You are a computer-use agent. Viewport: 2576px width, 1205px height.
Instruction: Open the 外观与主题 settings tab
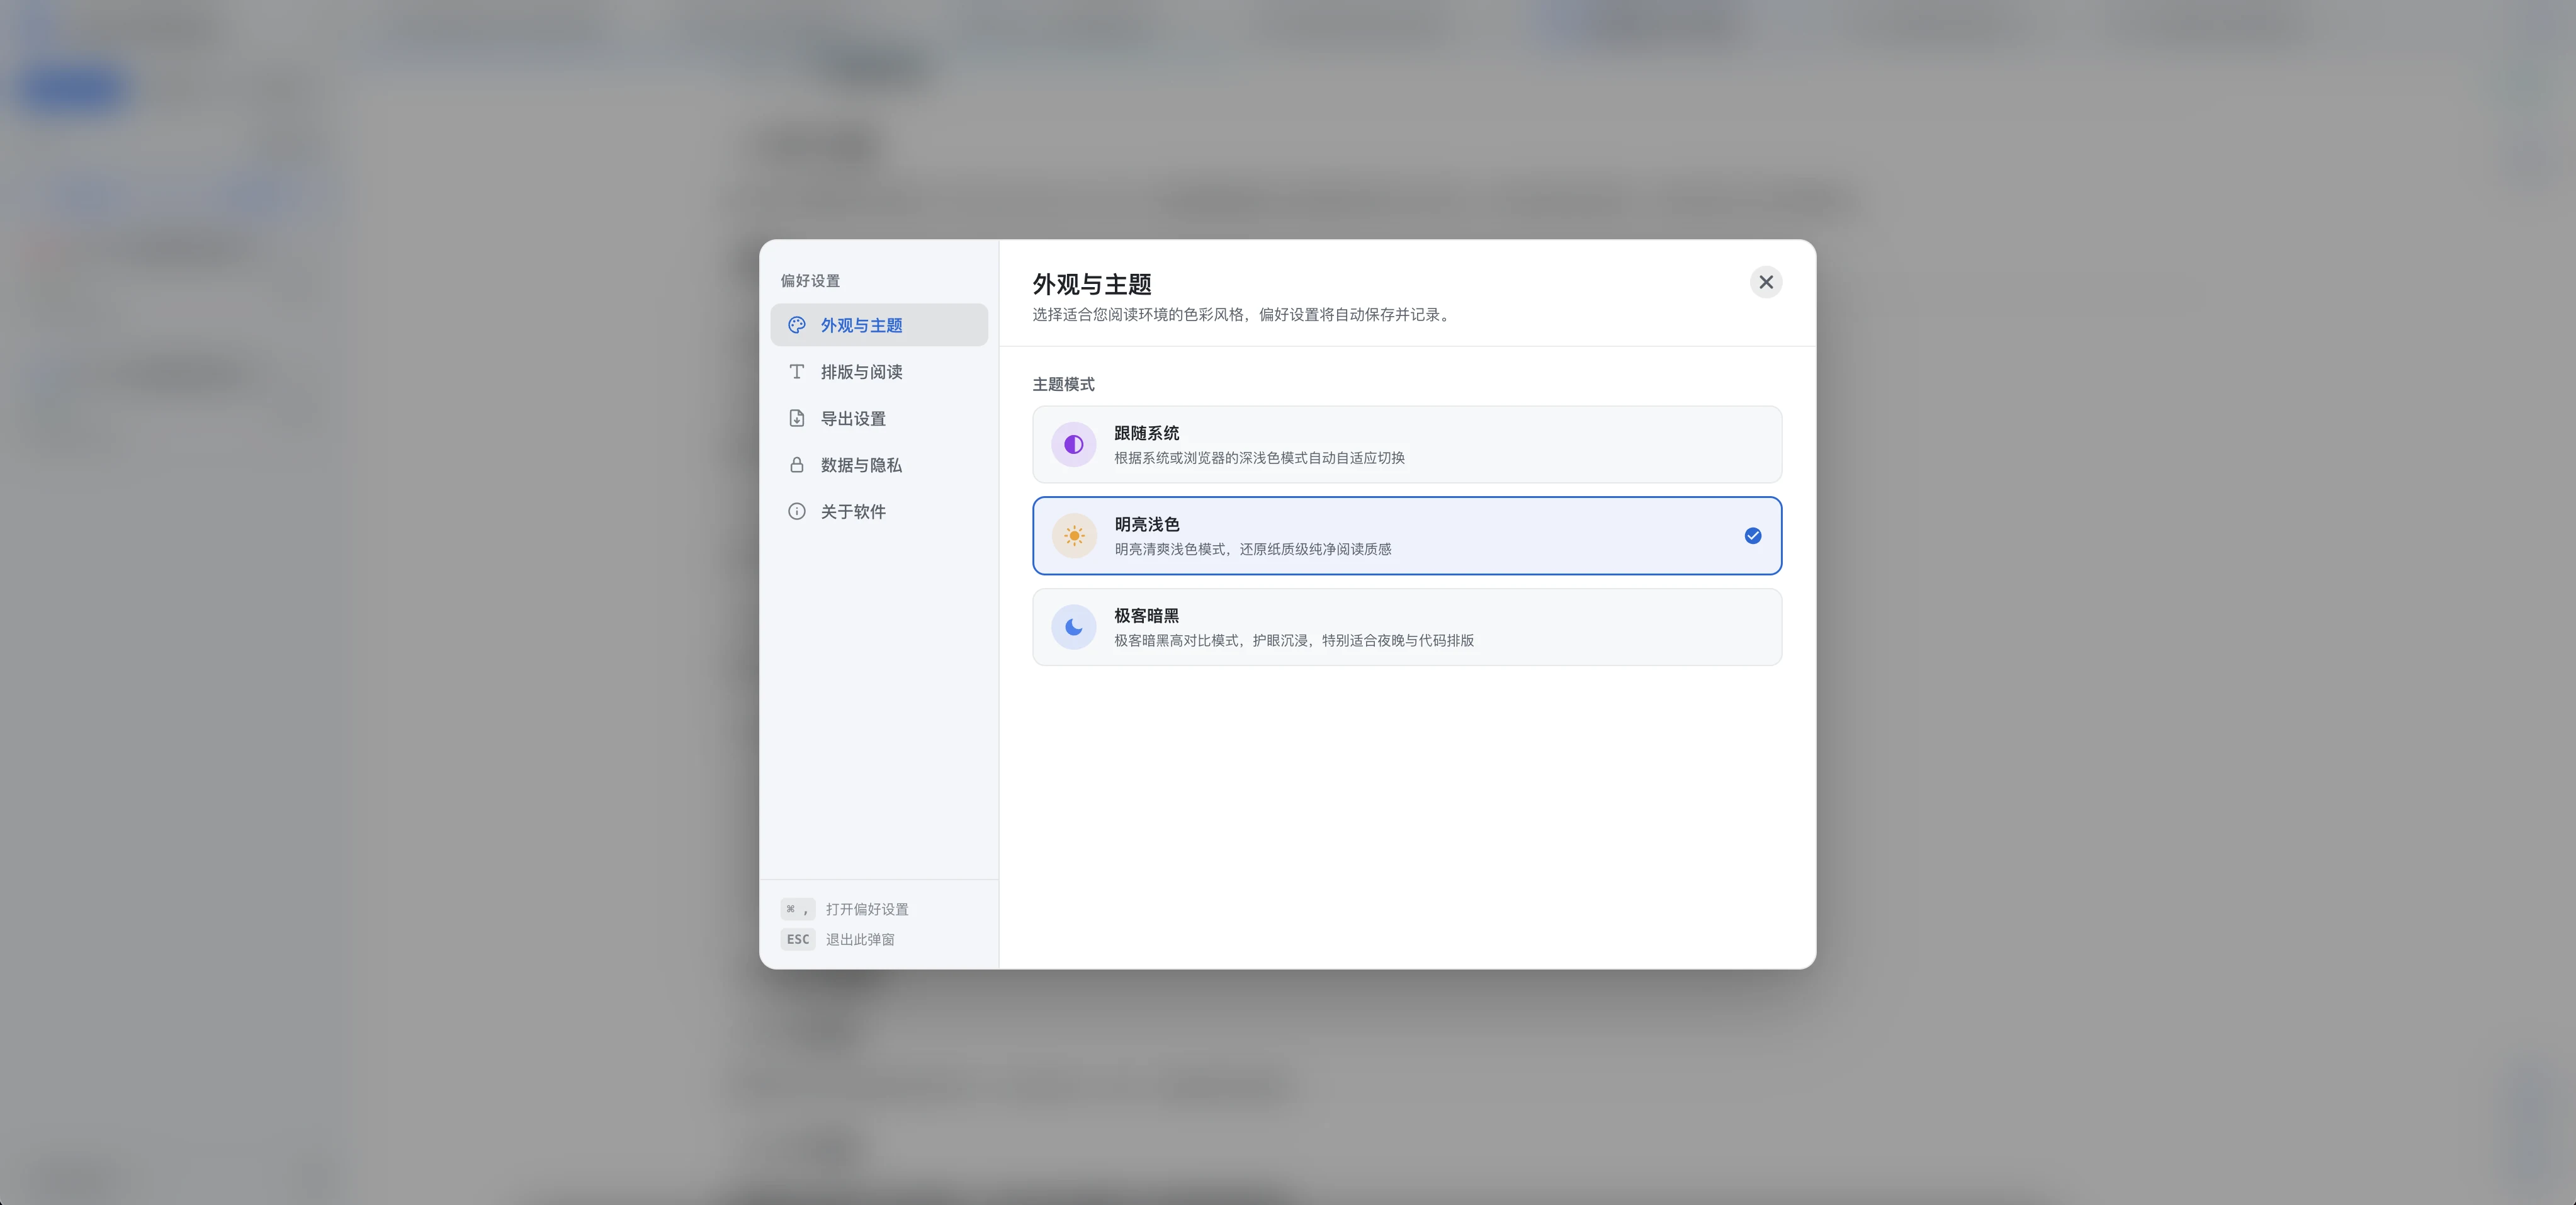879,325
